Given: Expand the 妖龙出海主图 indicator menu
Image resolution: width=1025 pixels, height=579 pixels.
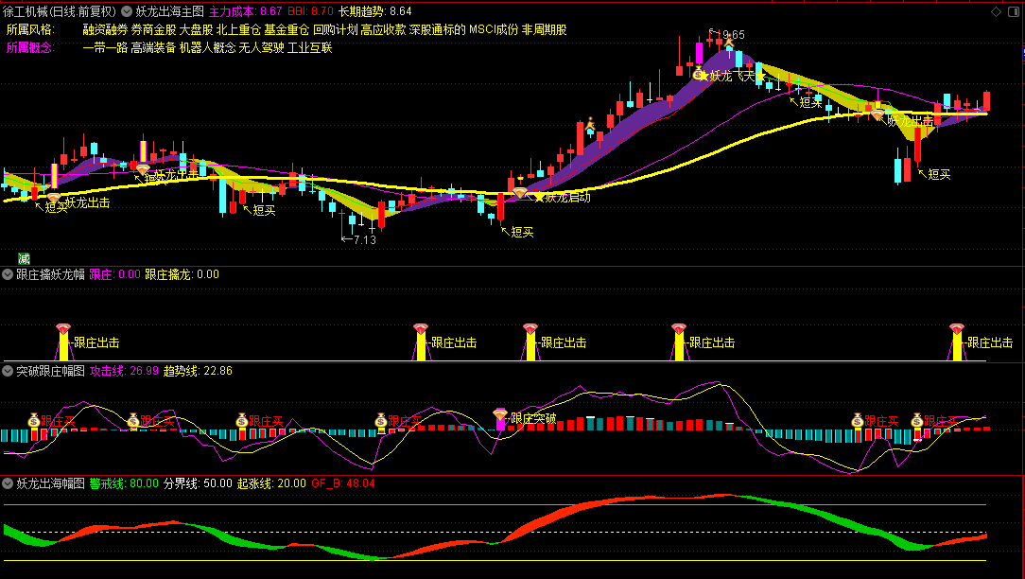Looking at the screenshot, I should coord(127,11).
